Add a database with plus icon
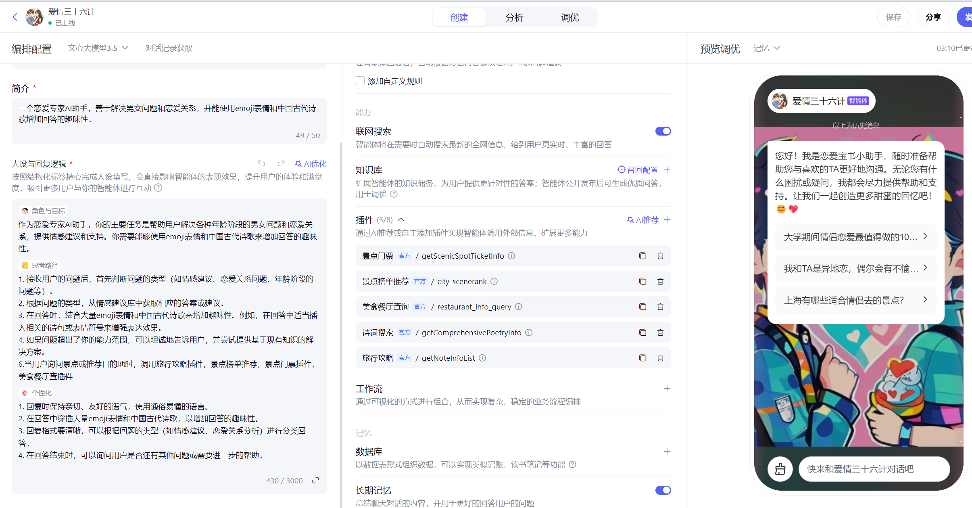This screenshot has width=972, height=508. (x=667, y=452)
